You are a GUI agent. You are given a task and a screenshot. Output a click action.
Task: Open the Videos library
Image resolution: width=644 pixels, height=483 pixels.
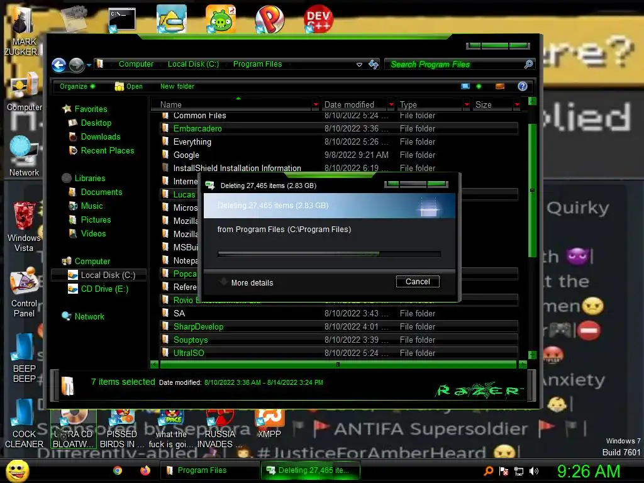click(x=93, y=234)
